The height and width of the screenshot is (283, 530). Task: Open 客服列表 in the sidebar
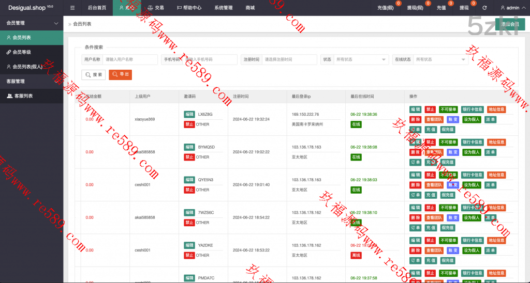[x=23, y=96]
